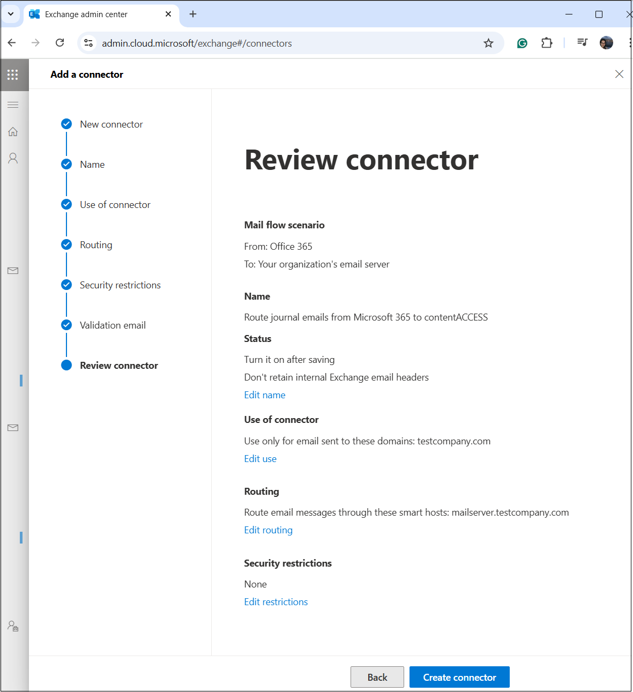The image size is (633, 692).
Task: Click the "Add a connector" panel title
Action: pyautogui.click(x=87, y=75)
